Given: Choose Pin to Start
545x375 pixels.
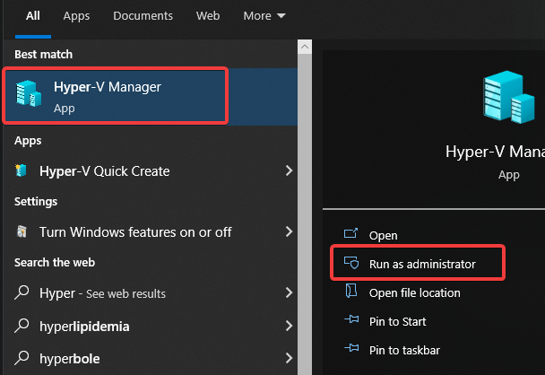Looking at the screenshot, I should pyautogui.click(x=398, y=321).
